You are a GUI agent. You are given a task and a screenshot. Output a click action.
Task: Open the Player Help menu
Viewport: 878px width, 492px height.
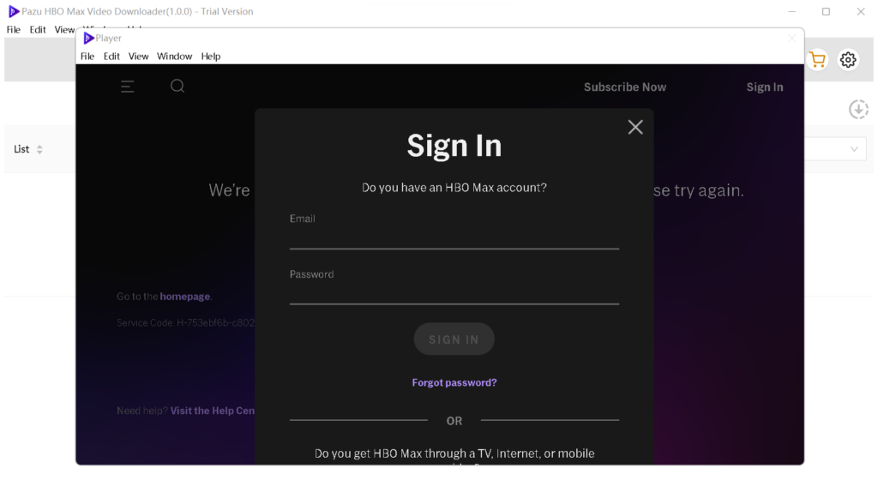211,57
